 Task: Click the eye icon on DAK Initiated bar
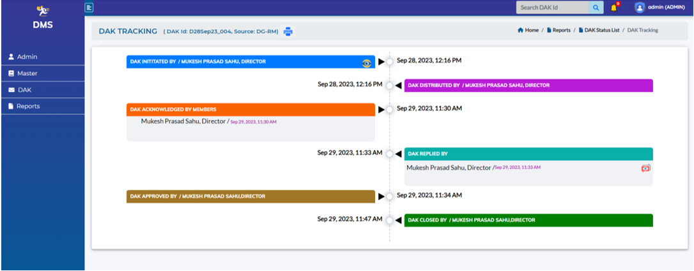coord(366,62)
